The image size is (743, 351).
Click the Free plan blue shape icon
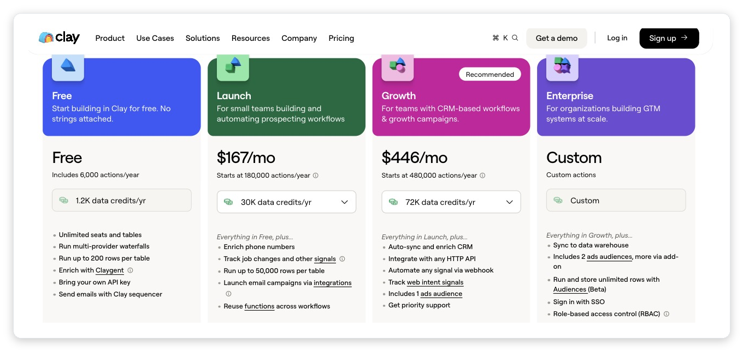68,66
